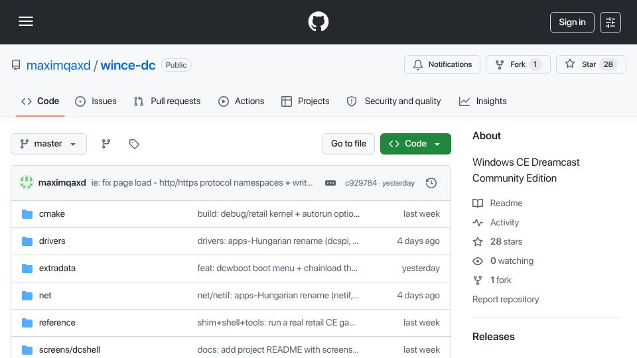Open latest commit message 'ie: fix page load'
Screen dimensions: 637x358
point(202,183)
